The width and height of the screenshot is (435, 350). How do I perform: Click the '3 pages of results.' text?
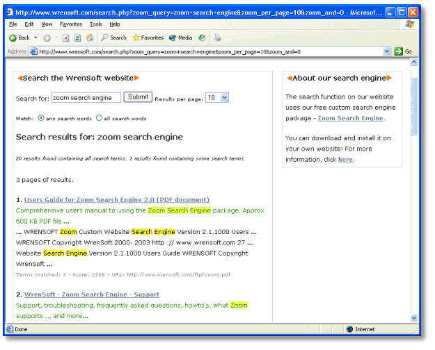pyautogui.click(x=45, y=180)
